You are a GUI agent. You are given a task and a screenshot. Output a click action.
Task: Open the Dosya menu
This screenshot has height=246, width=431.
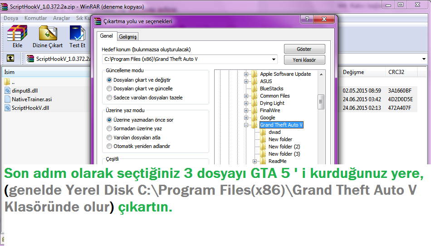coord(11,18)
